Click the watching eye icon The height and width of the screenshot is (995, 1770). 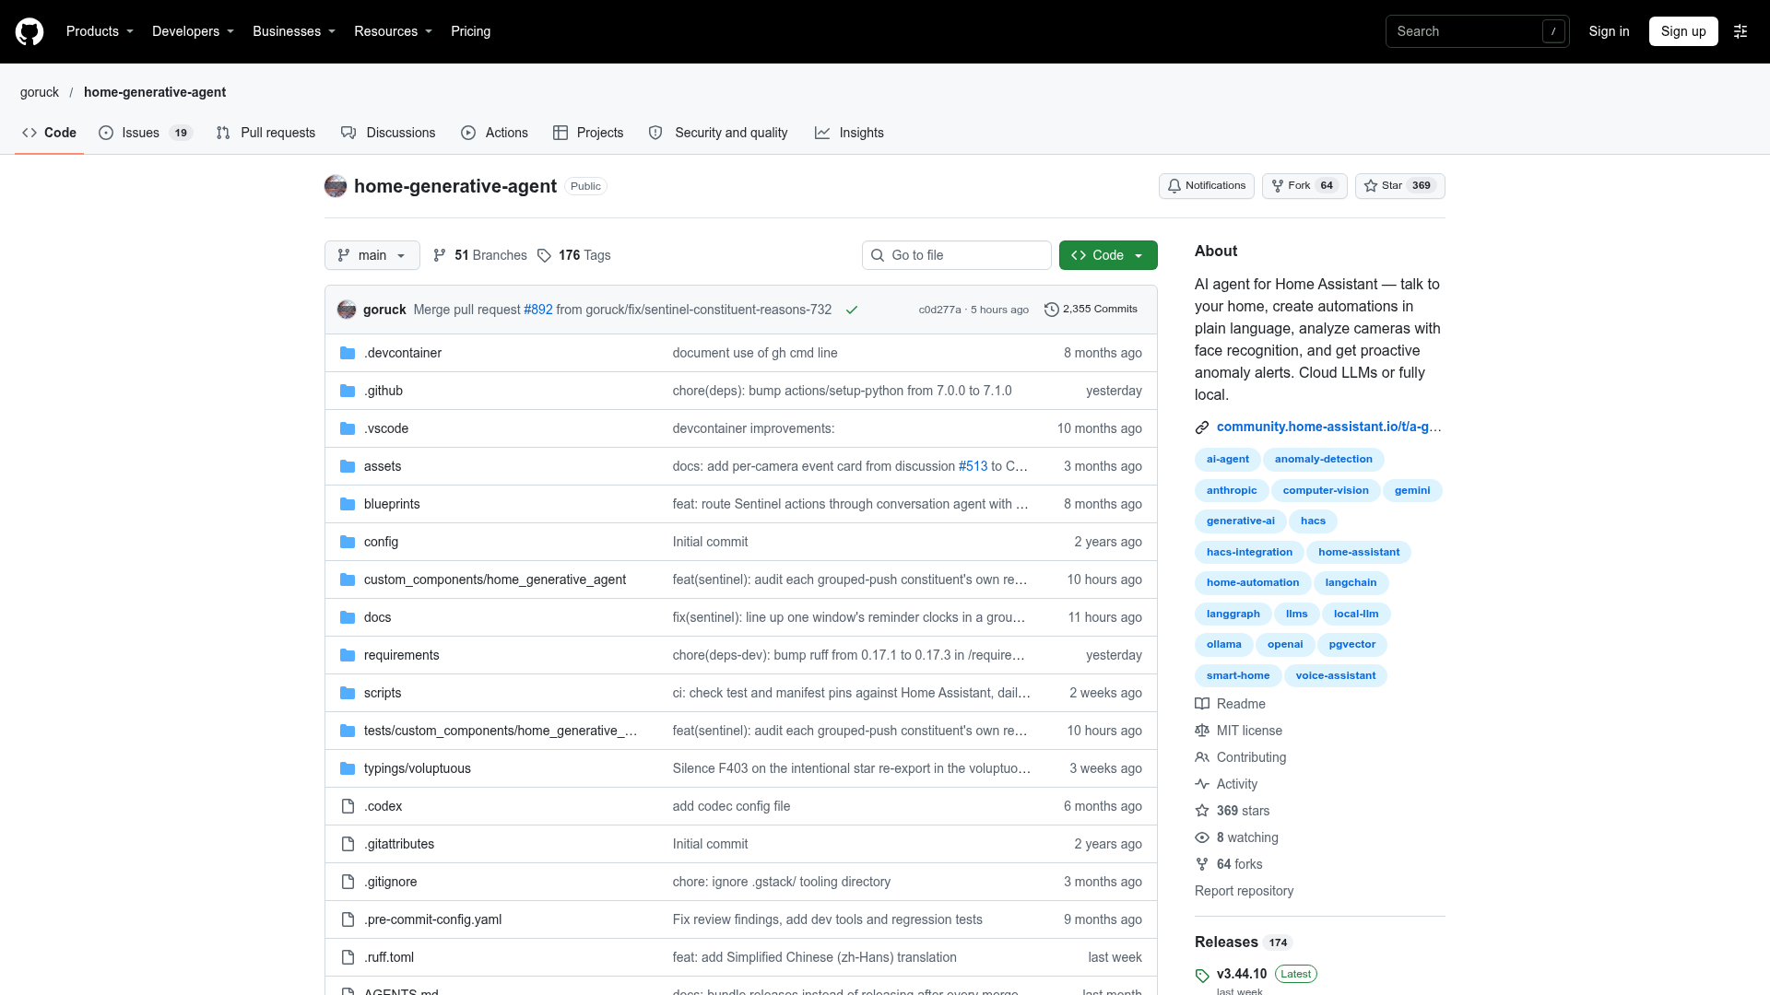click(1202, 837)
